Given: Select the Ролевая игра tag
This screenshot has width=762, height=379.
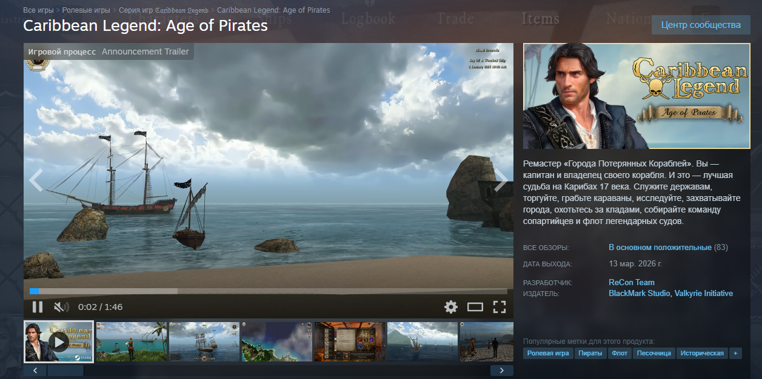Looking at the screenshot, I should pyautogui.click(x=548, y=353).
